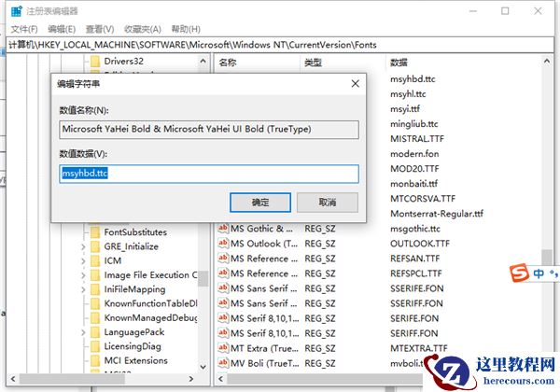Viewport: 560px width, 392px height.
Task: Click string icon of REFSPCL.TTF row
Action: tap(223, 273)
